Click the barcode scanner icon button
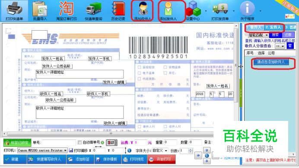This screenshot has width=299, height=168. (x=111, y=143)
